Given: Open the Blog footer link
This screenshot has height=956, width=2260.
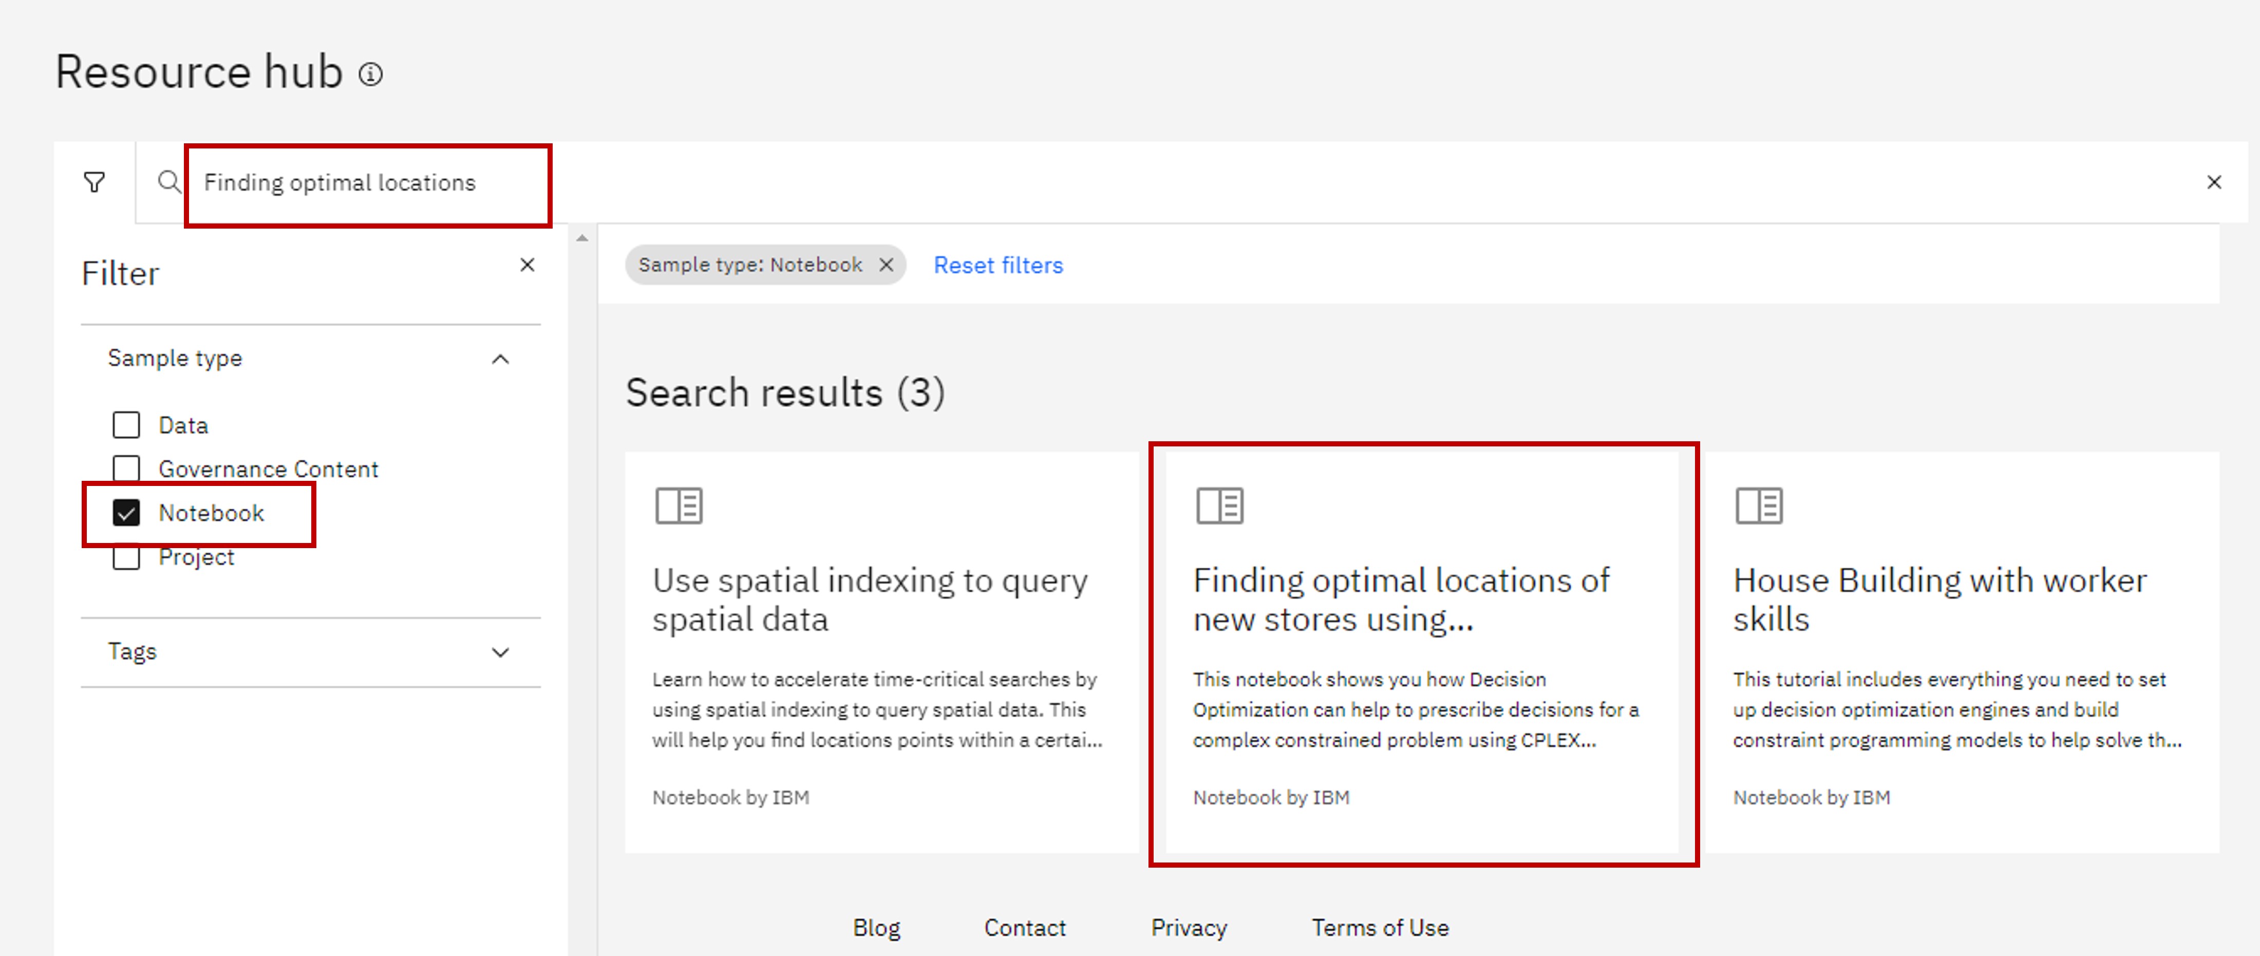Looking at the screenshot, I should click(x=876, y=927).
